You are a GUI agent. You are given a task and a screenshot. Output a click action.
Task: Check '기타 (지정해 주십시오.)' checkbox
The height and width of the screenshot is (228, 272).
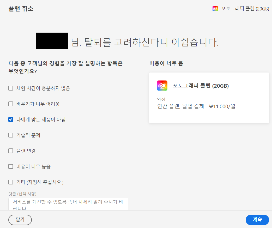pos(11,182)
